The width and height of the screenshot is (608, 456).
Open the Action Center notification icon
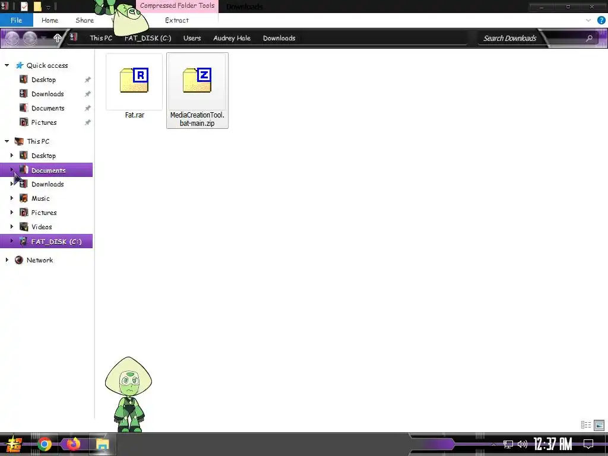(588, 444)
